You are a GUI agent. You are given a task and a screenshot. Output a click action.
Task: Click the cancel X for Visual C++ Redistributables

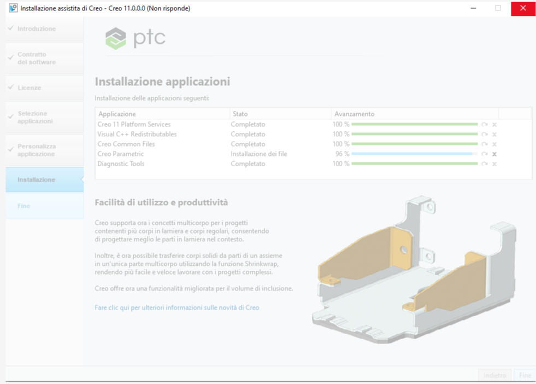click(x=494, y=135)
